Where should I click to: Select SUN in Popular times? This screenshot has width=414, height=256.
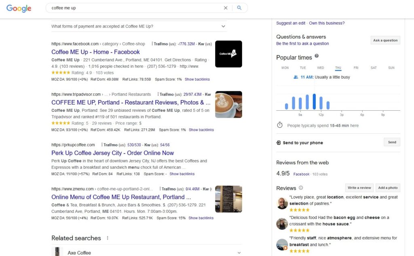tap(391, 68)
